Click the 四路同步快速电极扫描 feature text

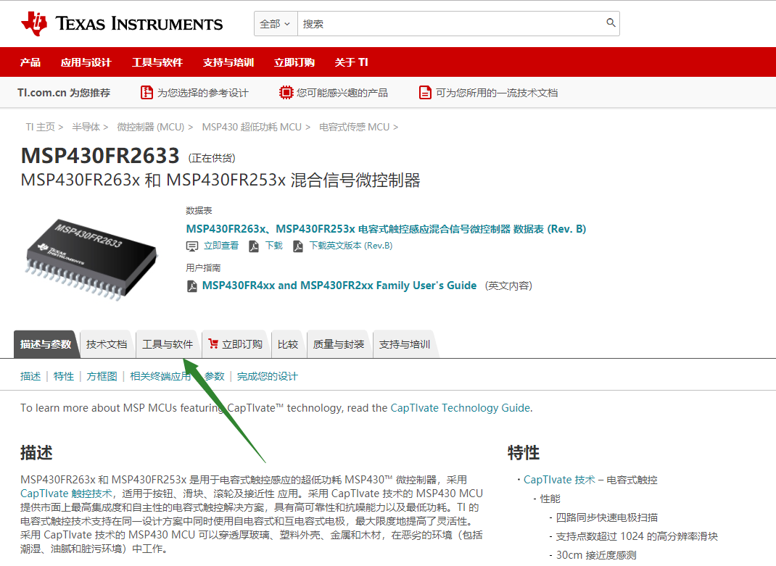pyautogui.click(x=607, y=517)
